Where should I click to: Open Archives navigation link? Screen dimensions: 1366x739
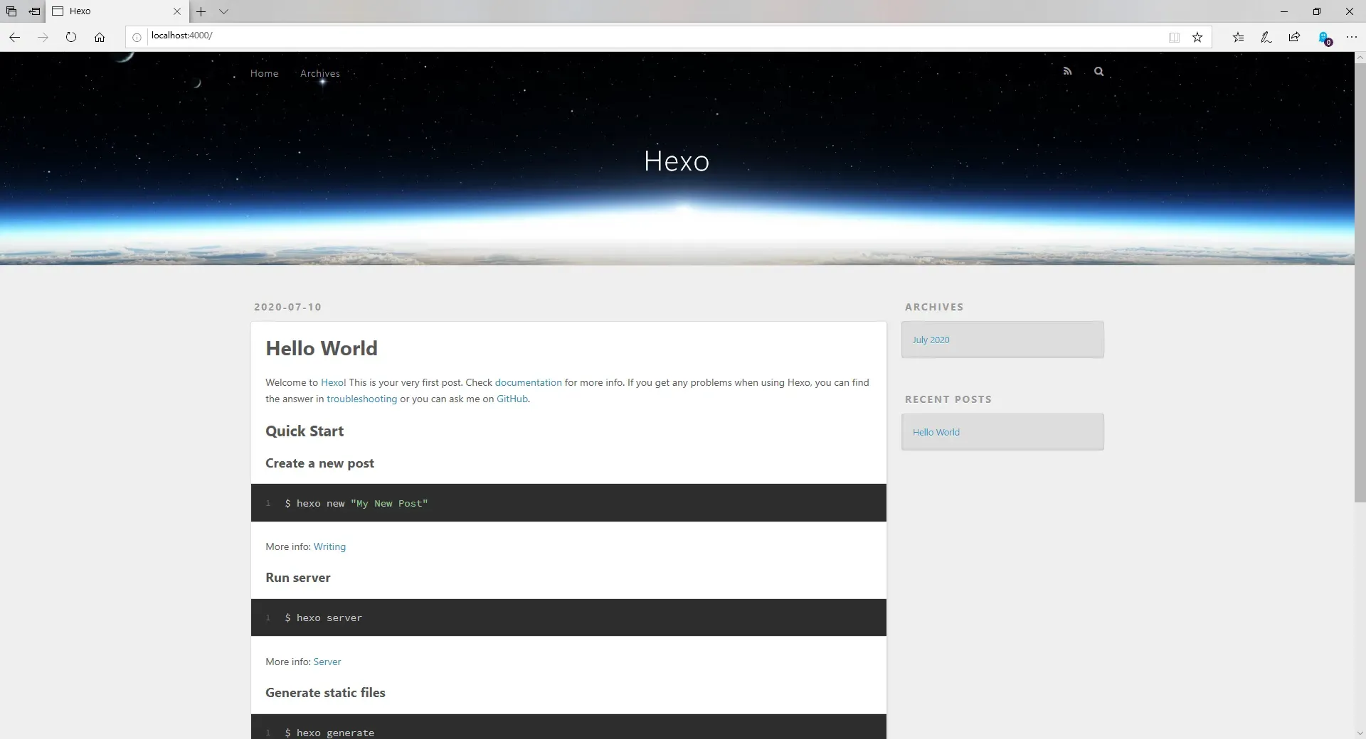(x=320, y=73)
